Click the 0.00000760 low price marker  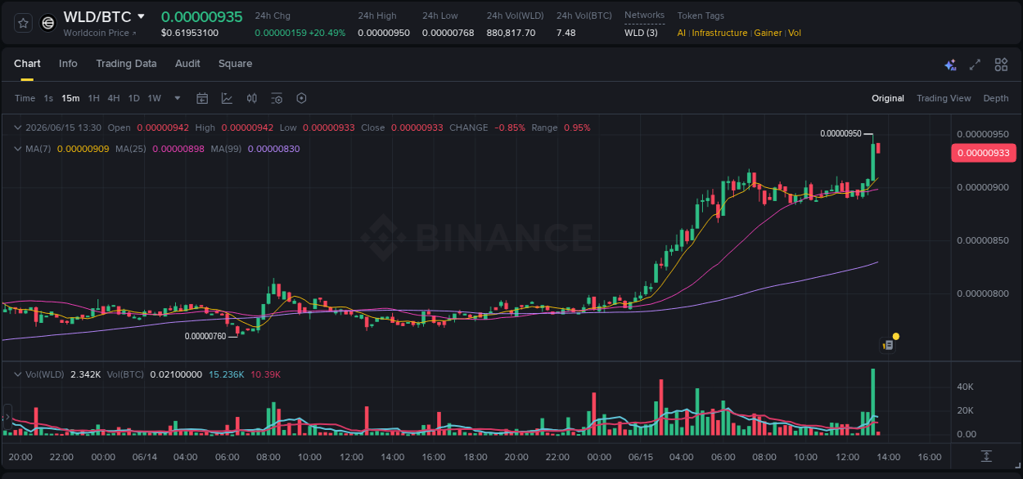point(205,336)
